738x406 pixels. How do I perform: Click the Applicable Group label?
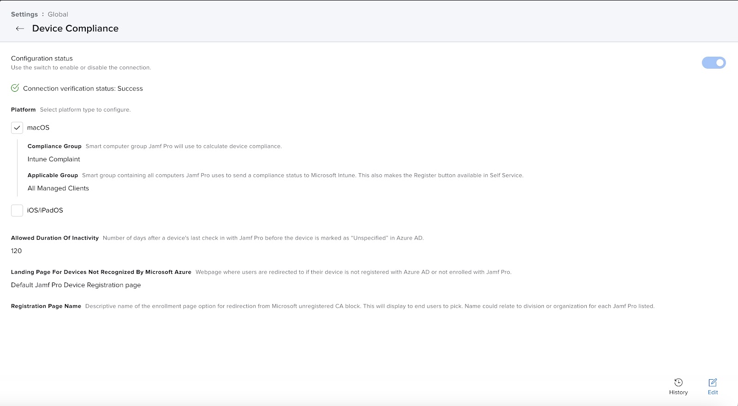coord(53,175)
